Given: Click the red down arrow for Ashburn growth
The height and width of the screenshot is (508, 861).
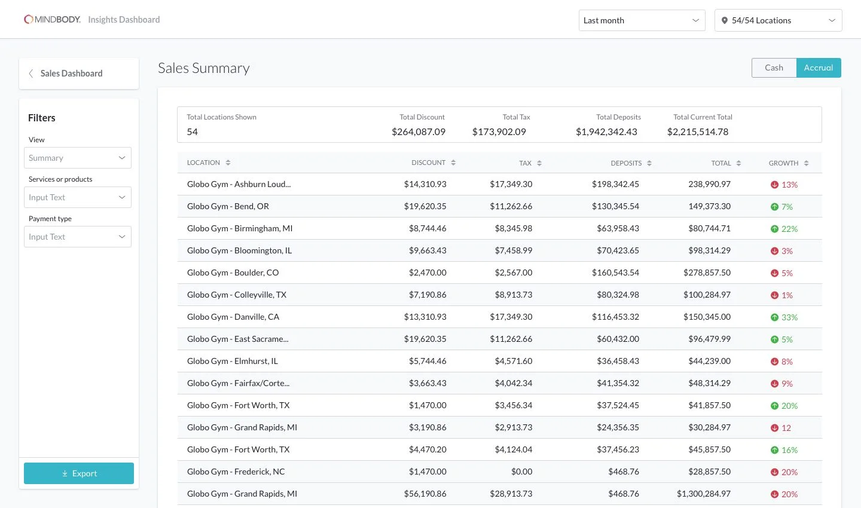Looking at the screenshot, I should [774, 185].
